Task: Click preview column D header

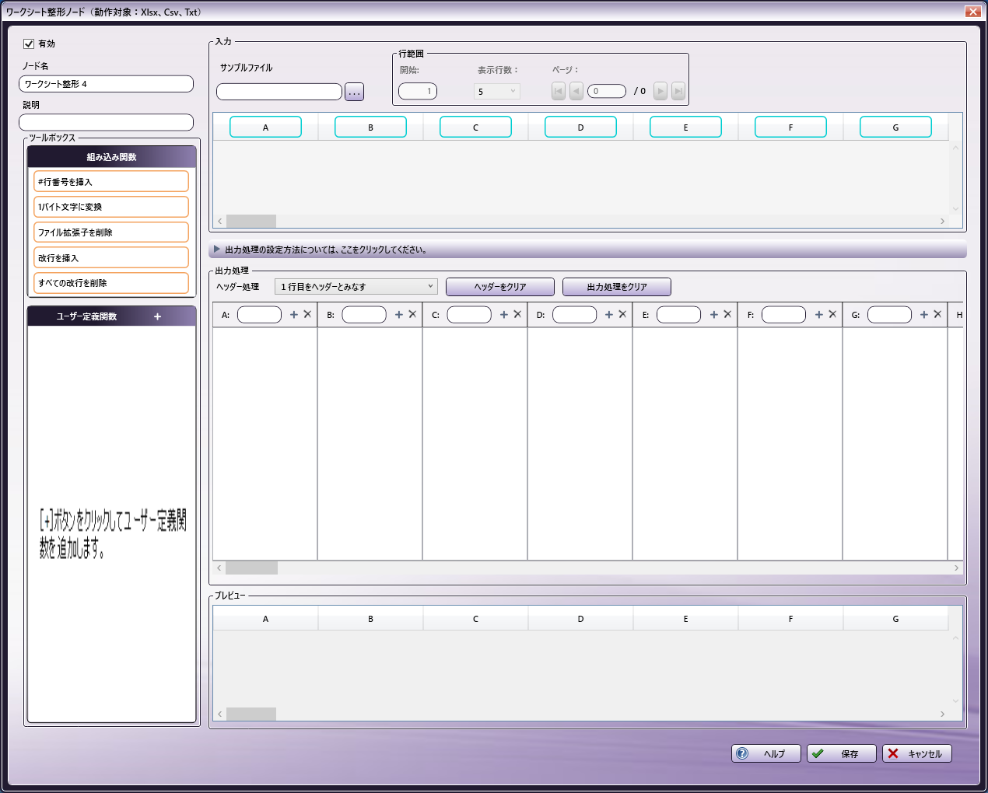Action: click(580, 619)
